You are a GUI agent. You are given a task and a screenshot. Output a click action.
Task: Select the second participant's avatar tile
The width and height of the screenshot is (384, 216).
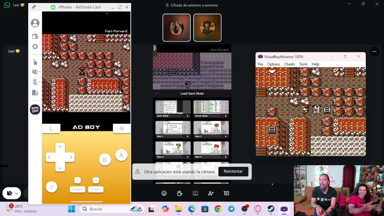(207, 28)
